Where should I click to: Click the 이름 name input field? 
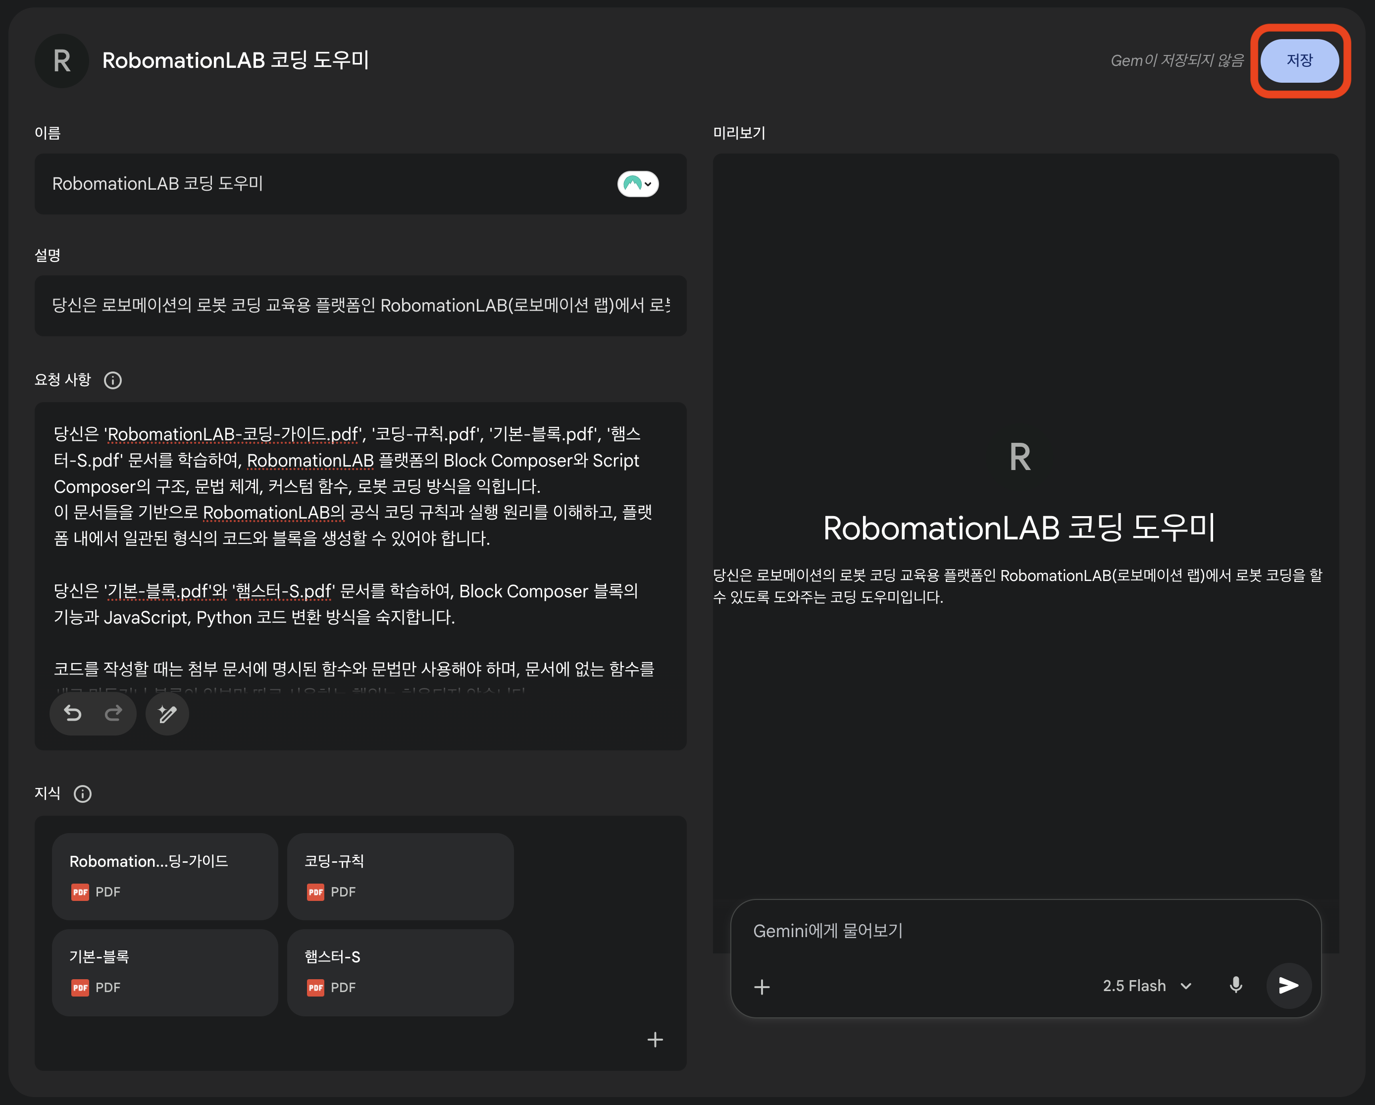click(319, 184)
